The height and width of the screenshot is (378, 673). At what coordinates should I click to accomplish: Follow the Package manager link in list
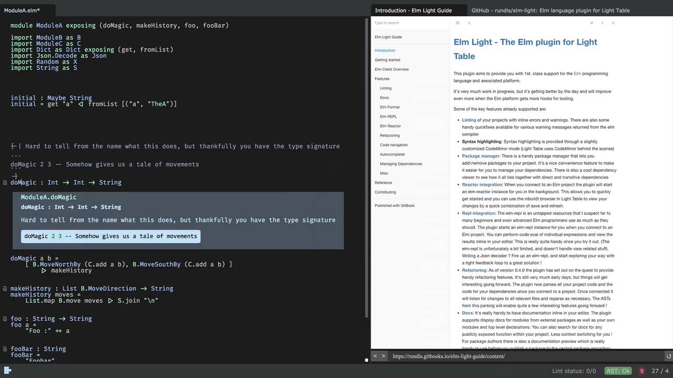click(481, 156)
